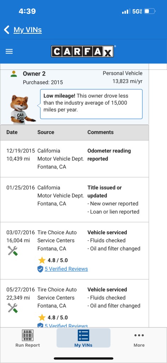Screen dimensions: 167x363
Task: Tap verified shield icon beside 5 Verified Reviews
Action: (x=40, y=269)
